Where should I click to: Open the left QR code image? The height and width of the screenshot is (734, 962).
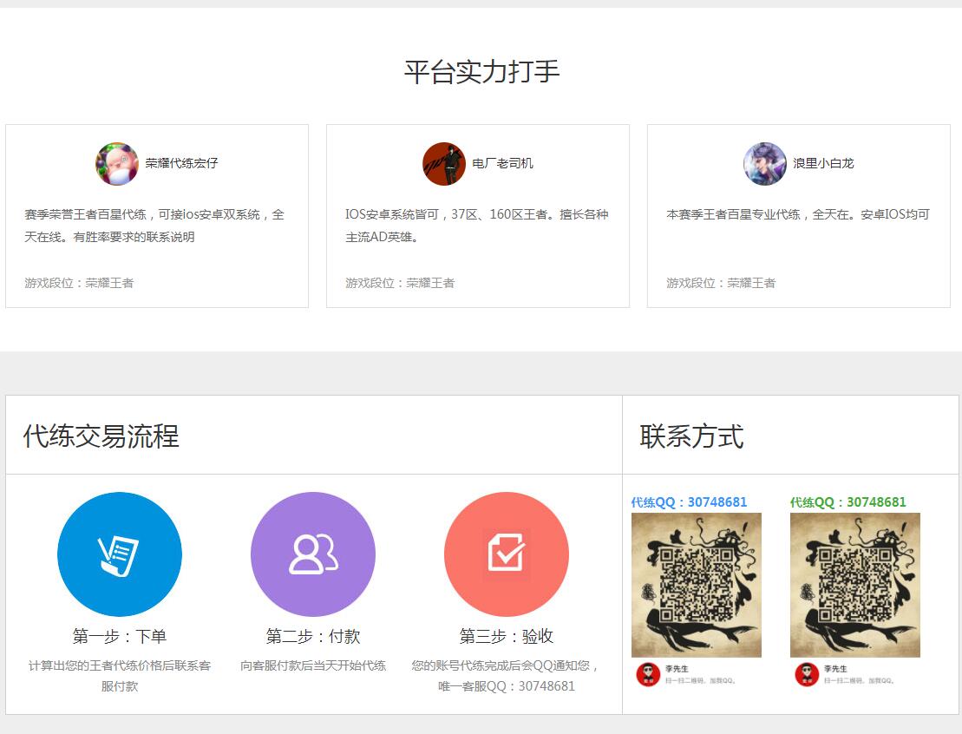[697, 585]
